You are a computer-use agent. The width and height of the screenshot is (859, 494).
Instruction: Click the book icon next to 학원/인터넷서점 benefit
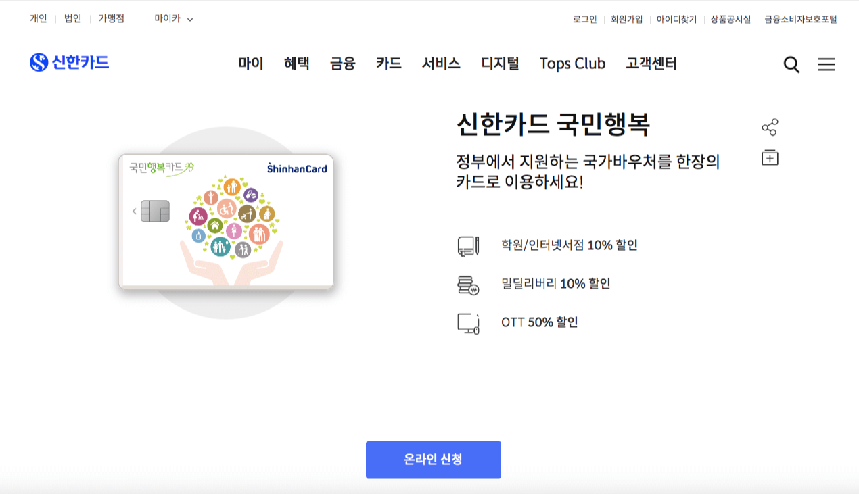[x=469, y=247]
